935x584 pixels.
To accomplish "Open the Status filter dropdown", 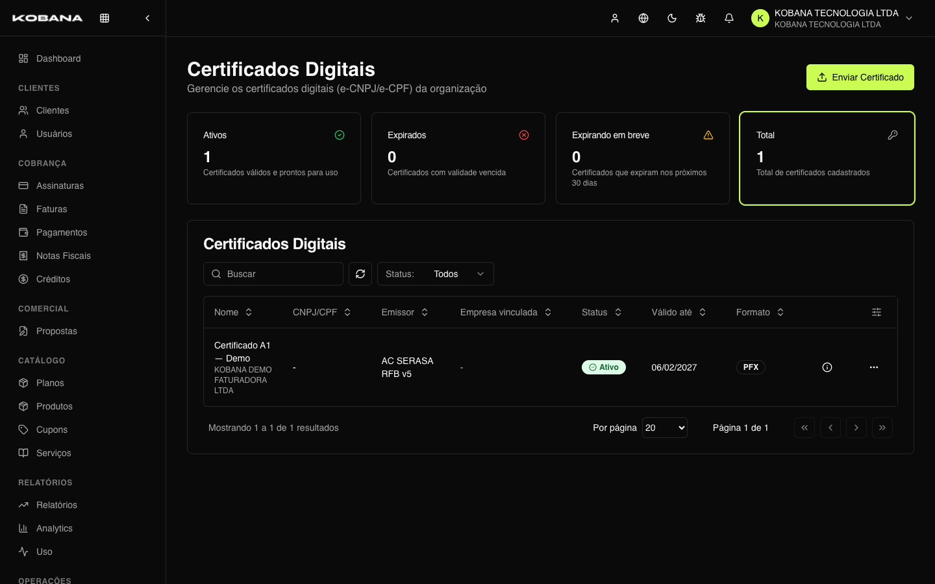I will click(436, 274).
